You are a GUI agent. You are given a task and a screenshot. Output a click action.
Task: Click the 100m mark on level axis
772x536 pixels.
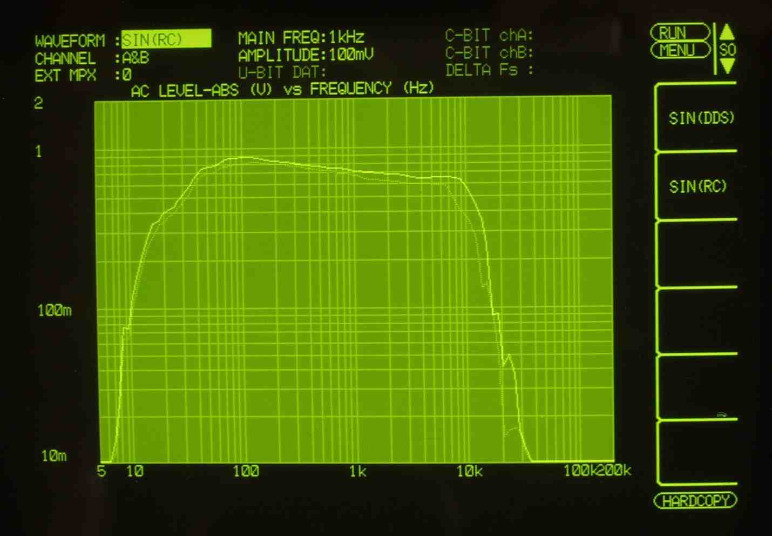54,311
